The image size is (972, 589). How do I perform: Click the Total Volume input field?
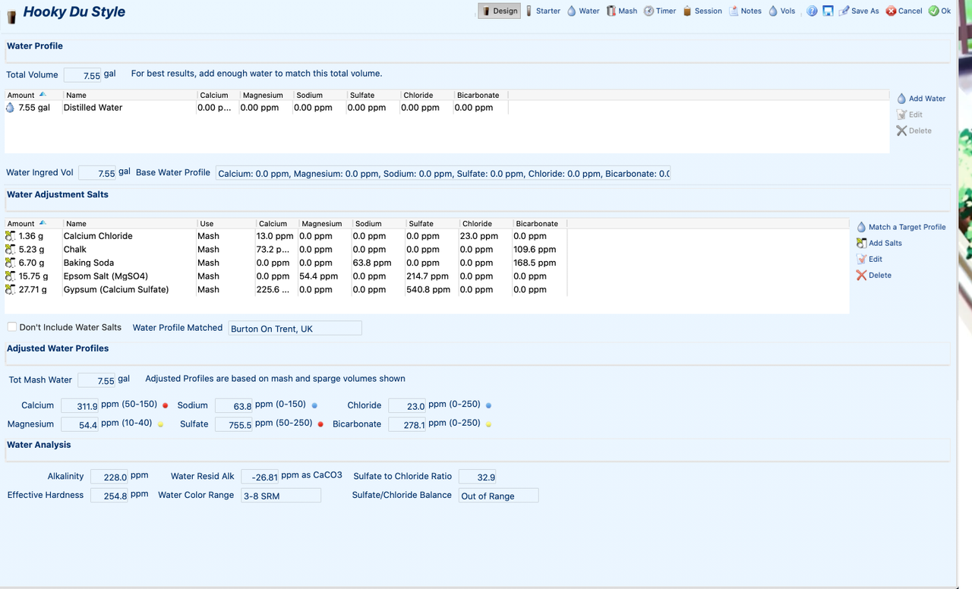click(x=82, y=75)
